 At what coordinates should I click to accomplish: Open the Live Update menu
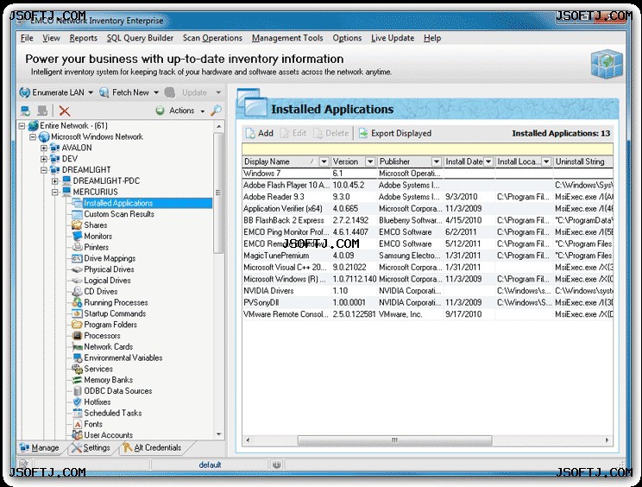click(x=393, y=38)
